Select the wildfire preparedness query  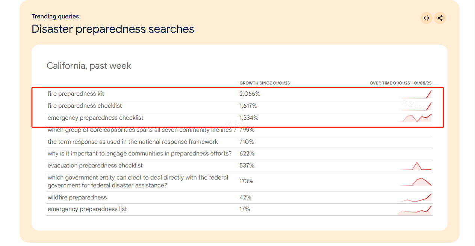point(77,198)
